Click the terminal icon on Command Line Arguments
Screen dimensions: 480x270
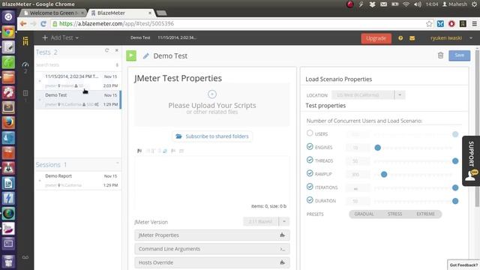coord(282,249)
